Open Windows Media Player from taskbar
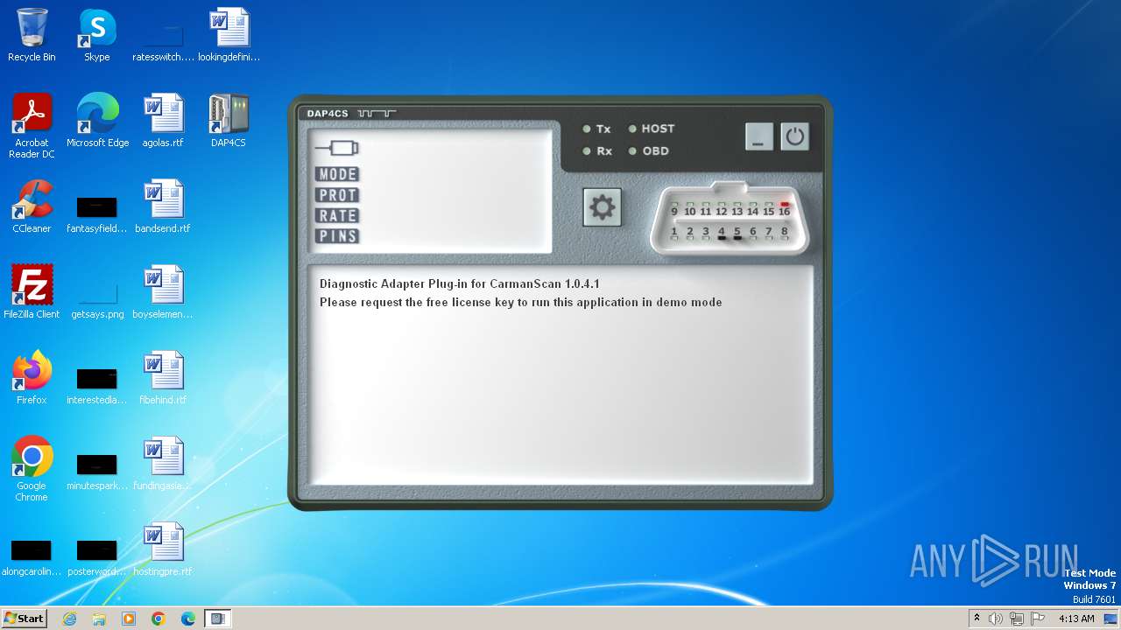The height and width of the screenshot is (630, 1121). (x=129, y=619)
